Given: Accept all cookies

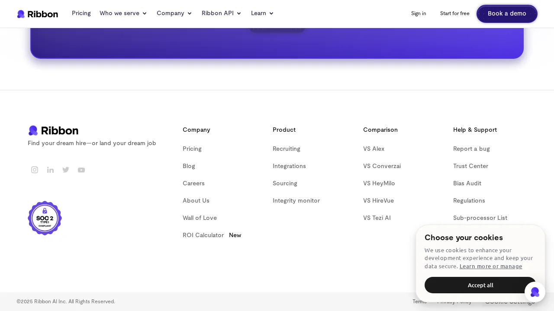Looking at the screenshot, I should click(480, 285).
